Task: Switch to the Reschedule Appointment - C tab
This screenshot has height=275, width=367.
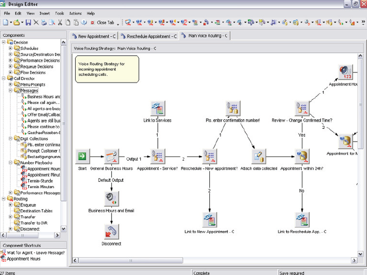Action: 150,36
